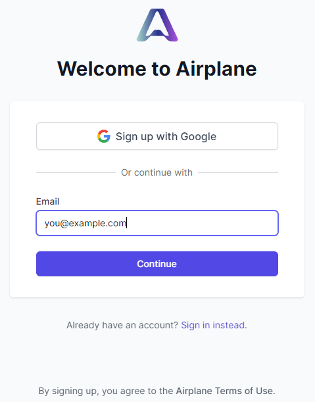This screenshot has width=315, height=402.
Task: Open the Airplane Terms of Use link
Action: [x=224, y=391]
